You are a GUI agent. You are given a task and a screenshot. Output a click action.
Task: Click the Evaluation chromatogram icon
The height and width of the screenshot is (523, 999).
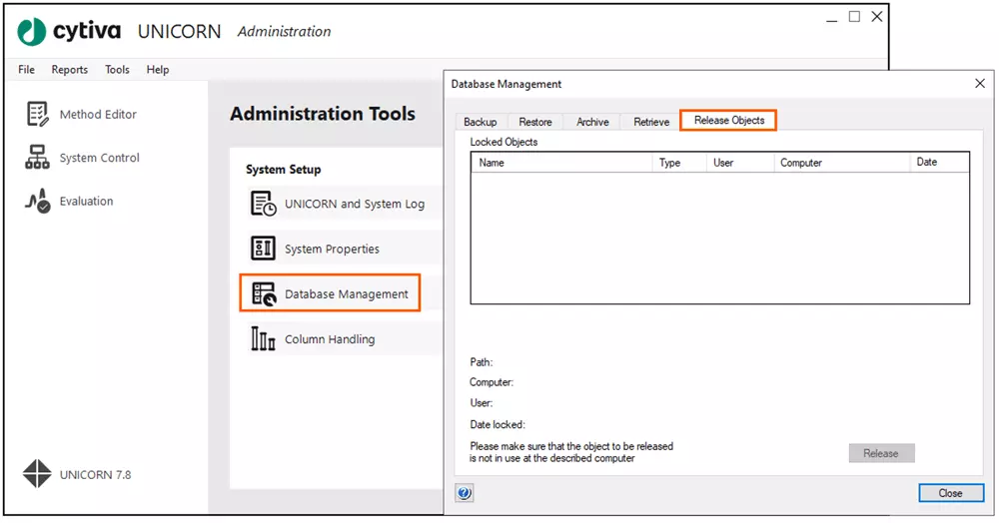38,201
